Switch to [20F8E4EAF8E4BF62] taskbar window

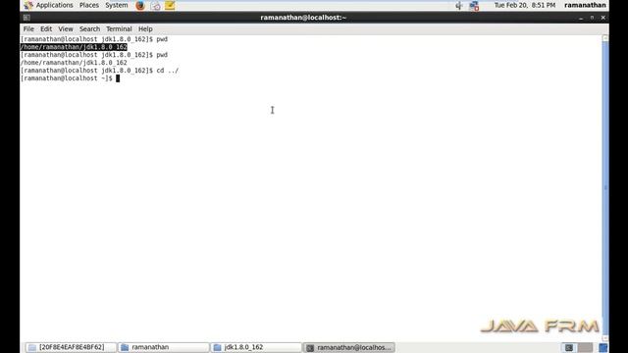(x=71, y=347)
